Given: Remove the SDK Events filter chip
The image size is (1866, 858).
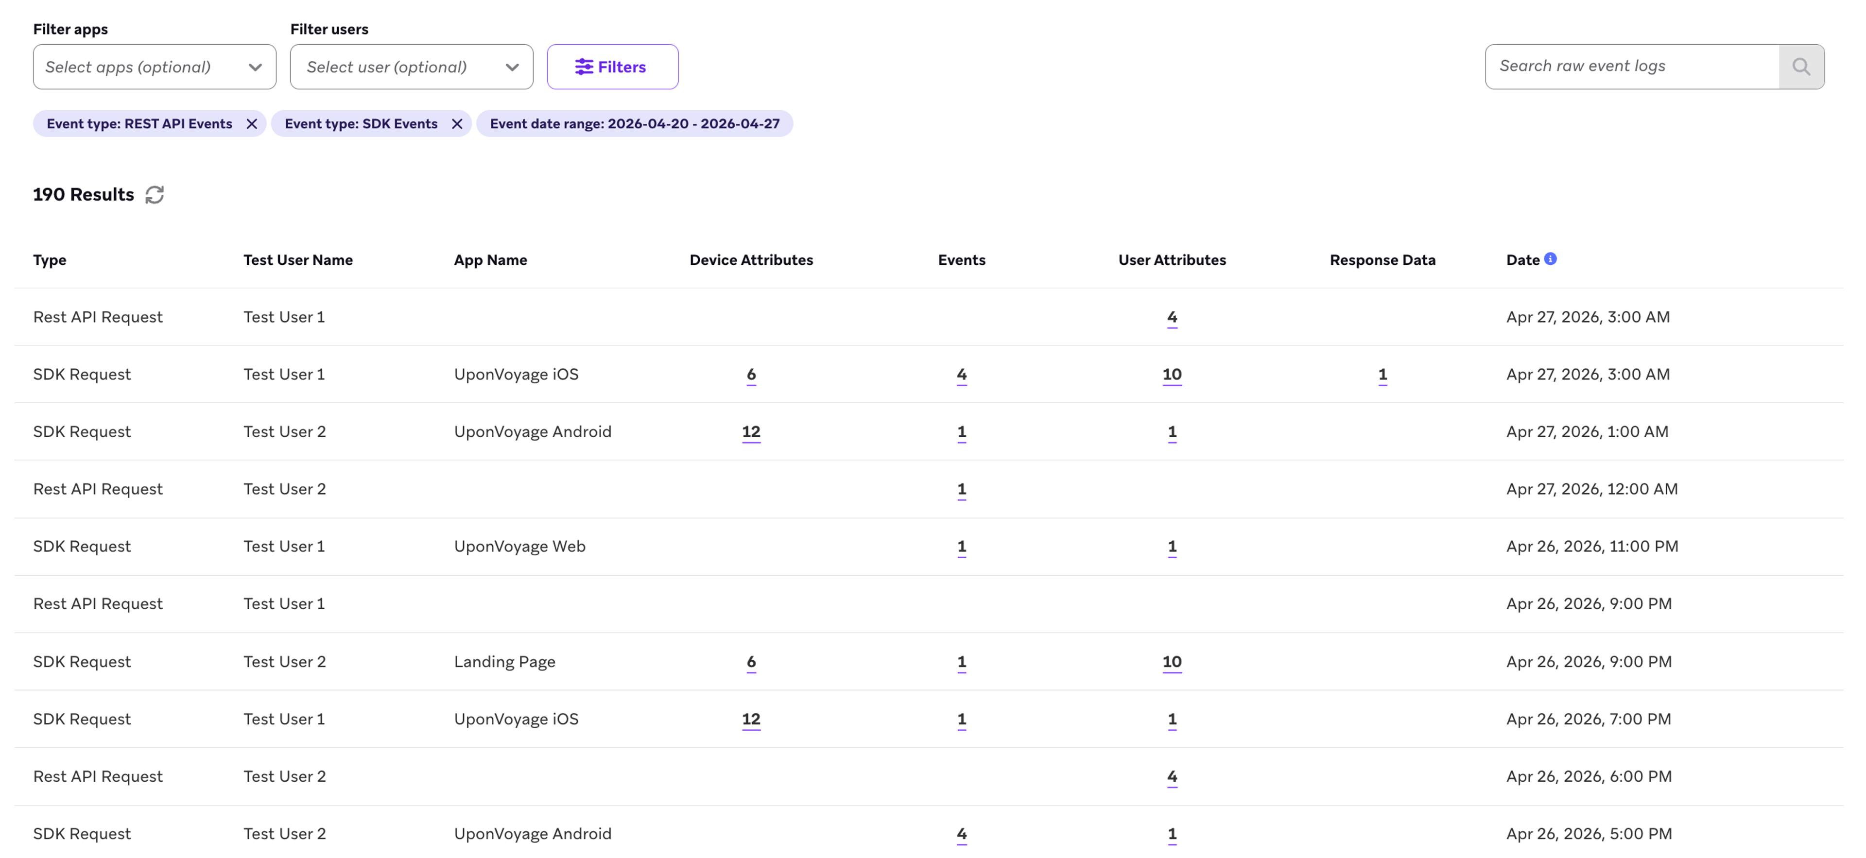Looking at the screenshot, I should point(457,124).
